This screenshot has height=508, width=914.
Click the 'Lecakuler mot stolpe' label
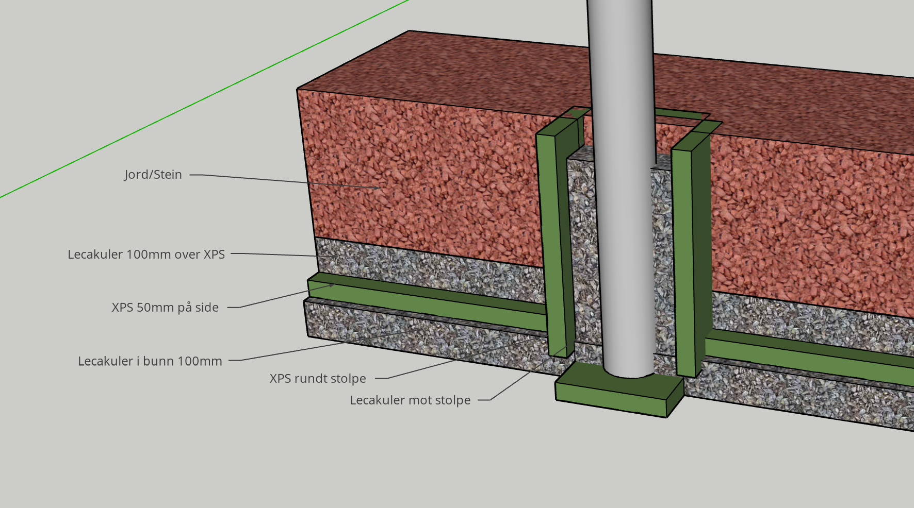point(410,400)
